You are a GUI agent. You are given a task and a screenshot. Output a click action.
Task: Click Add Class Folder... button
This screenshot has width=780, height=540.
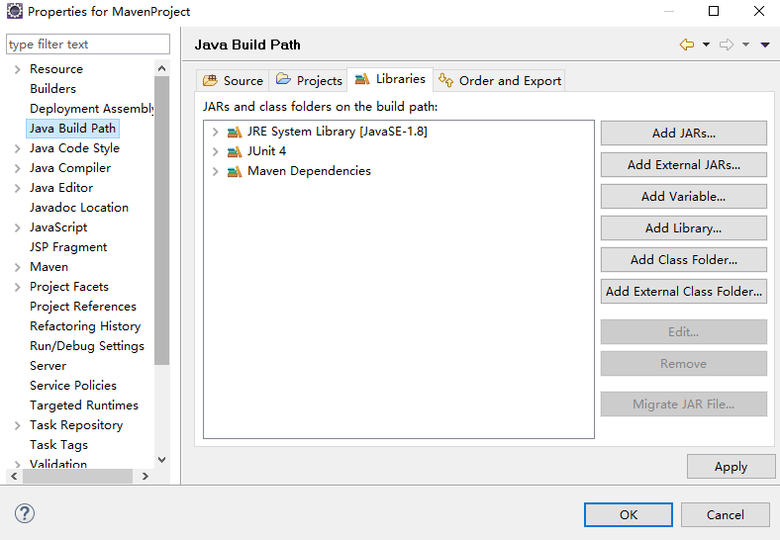684,259
